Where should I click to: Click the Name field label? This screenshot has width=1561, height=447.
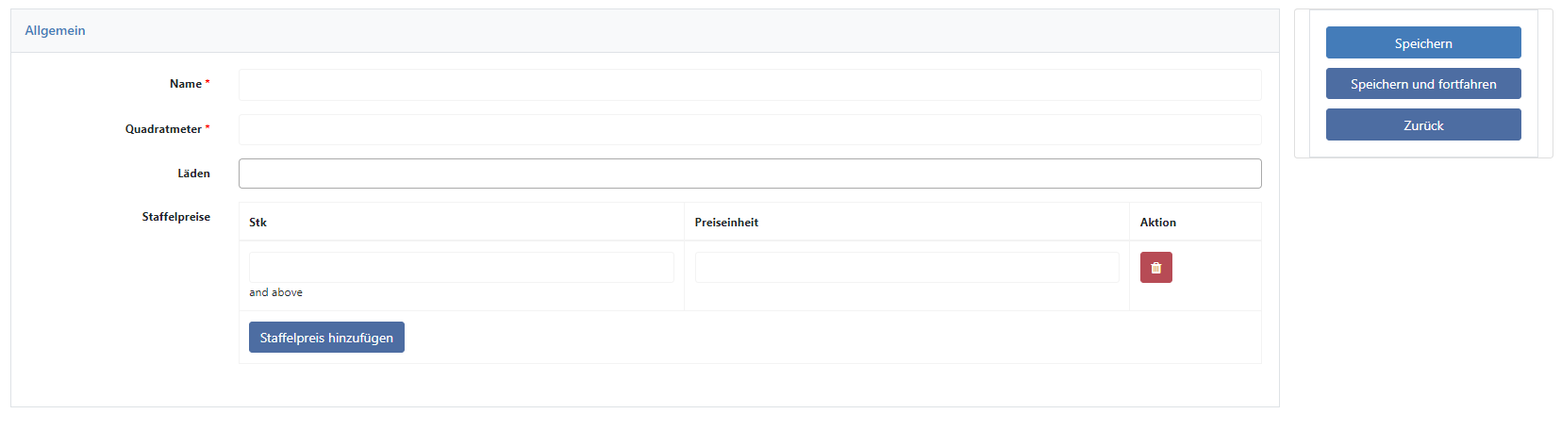[x=186, y=84]
